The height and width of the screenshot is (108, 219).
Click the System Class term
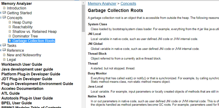tap(97, 24)
